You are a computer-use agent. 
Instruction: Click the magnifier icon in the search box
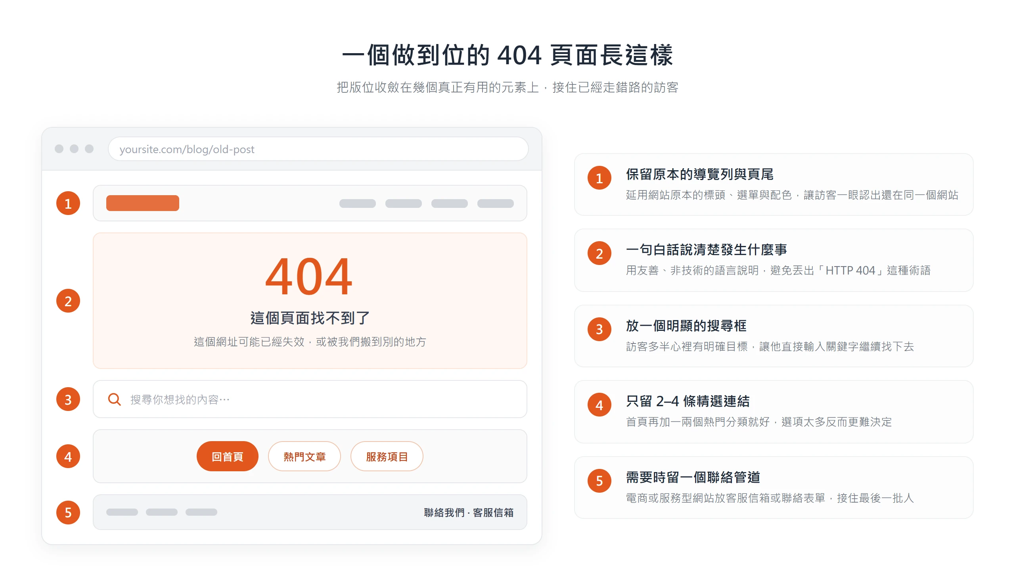pyautogui.click(x=115, y=399)
